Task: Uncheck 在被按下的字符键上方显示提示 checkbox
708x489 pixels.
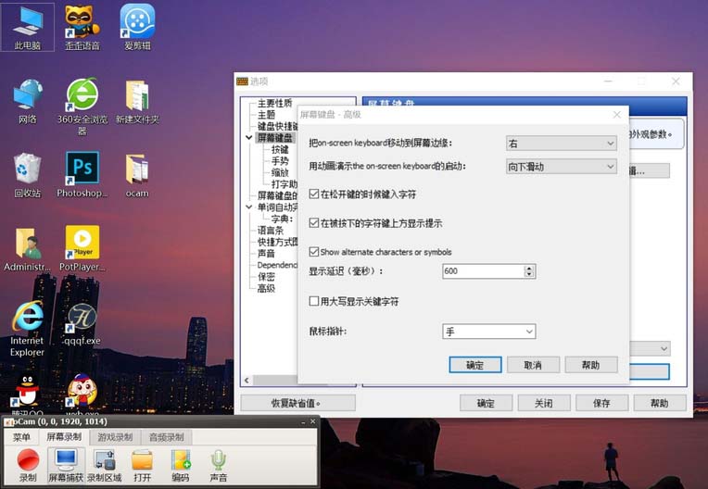Action: point(314,223)
